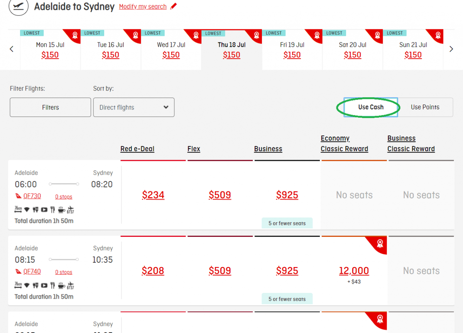
Task: Open Economy Classic Reward column header
Action: 344,144
